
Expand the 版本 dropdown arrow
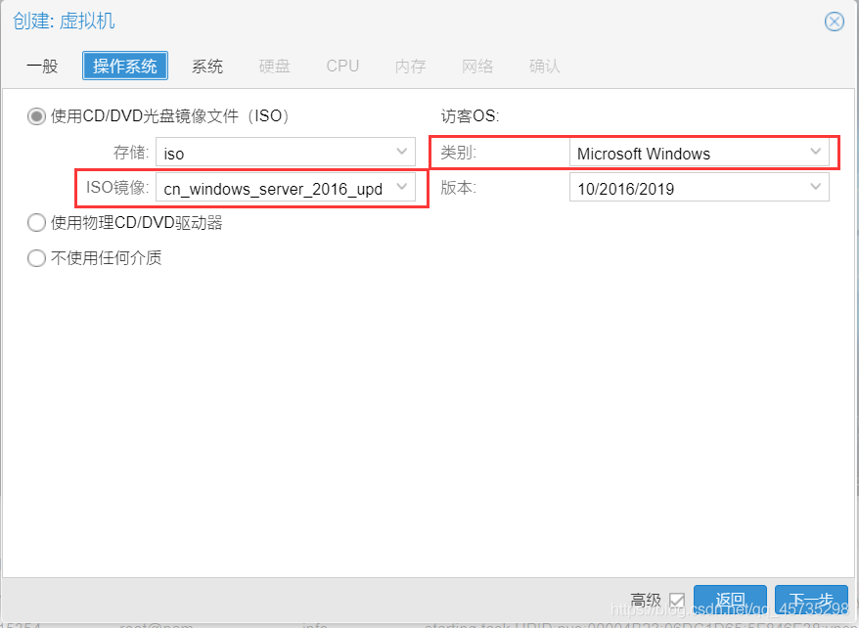pyautogui.click(x=815, y=187)
